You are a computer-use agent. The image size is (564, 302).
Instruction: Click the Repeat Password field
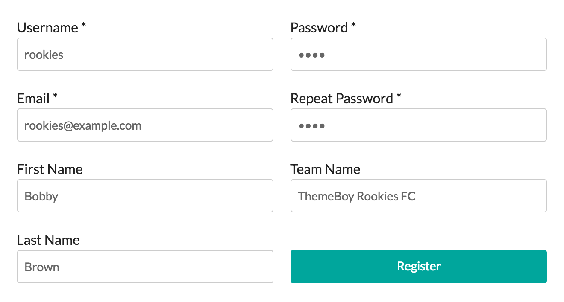(418, 125)
